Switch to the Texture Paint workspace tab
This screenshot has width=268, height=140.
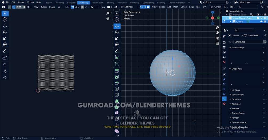click(x=97, y=3)
